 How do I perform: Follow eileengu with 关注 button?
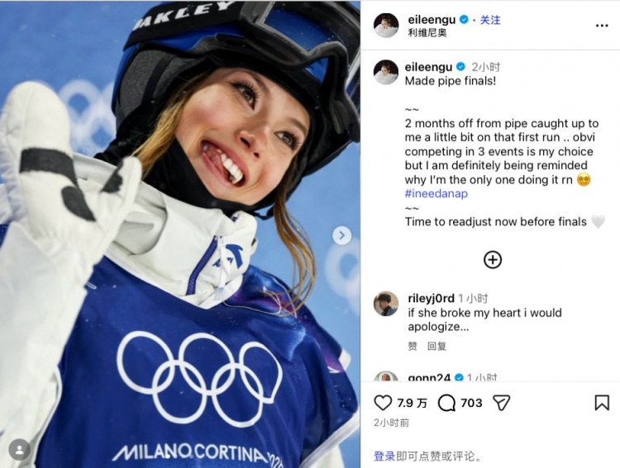click(x=490, y=20)
